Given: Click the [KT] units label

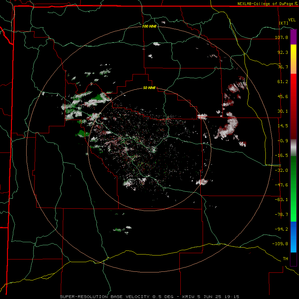Looking at the screenshot, I should coord(284,23).
